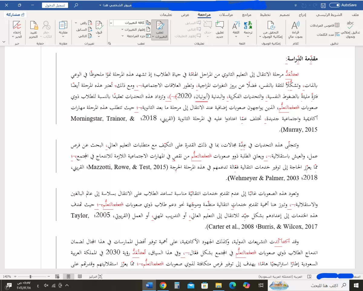Click the Share (مشاركة) button
The image size is (363, 291).
15,15
